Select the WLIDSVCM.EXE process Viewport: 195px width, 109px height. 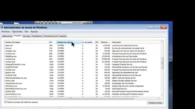(83, 67)
